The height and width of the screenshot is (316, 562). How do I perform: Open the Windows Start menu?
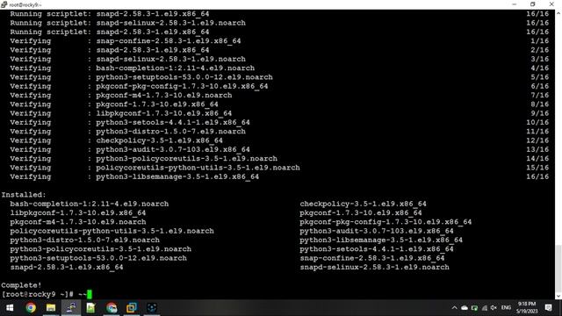[10, 308]
